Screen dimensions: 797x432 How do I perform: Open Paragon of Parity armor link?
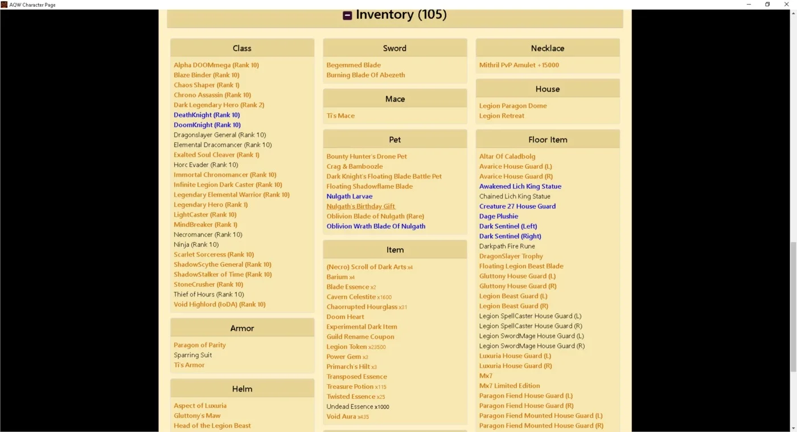pyautogui.click(x=200, y=345)
